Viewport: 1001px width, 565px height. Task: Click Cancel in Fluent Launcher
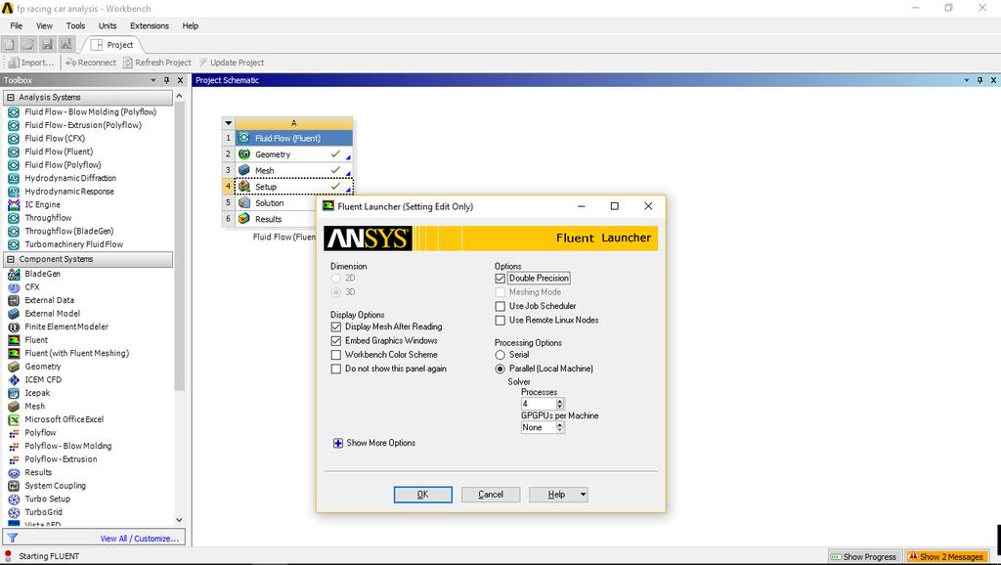491,495
